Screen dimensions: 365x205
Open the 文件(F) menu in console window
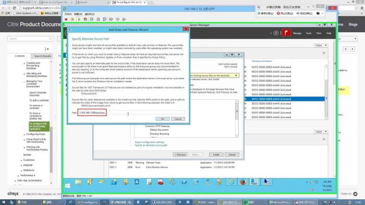pyautogui.click(x=68, y=14)
